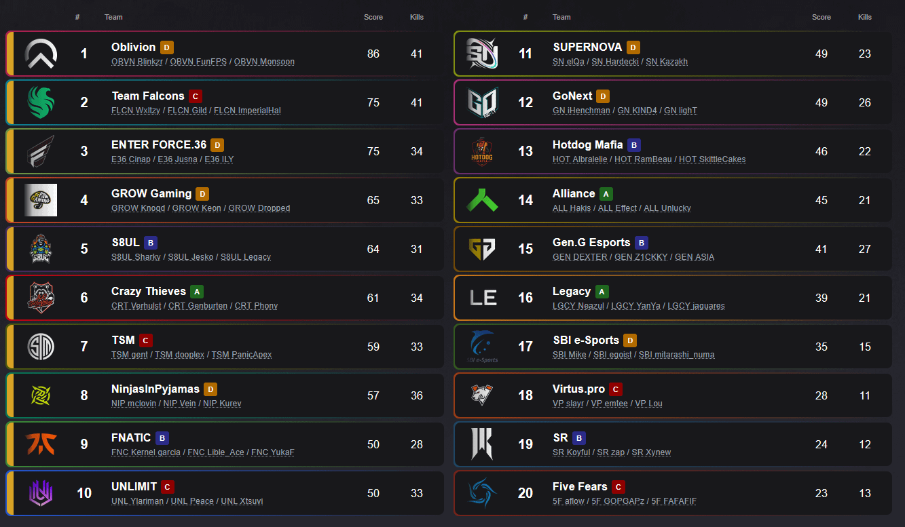905x527 pixels.
Task: Click the group D badge next to Oblivion
Action: coord(167,47)
